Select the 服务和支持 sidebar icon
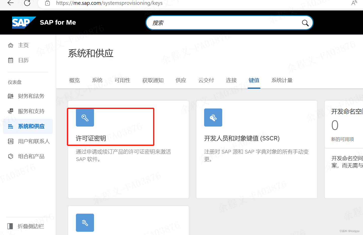The image size is (363, 235). [10, 111]
